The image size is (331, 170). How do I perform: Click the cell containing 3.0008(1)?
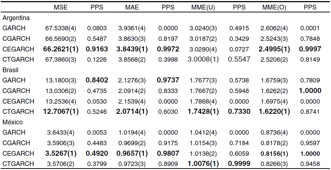(x=203, y=59)
